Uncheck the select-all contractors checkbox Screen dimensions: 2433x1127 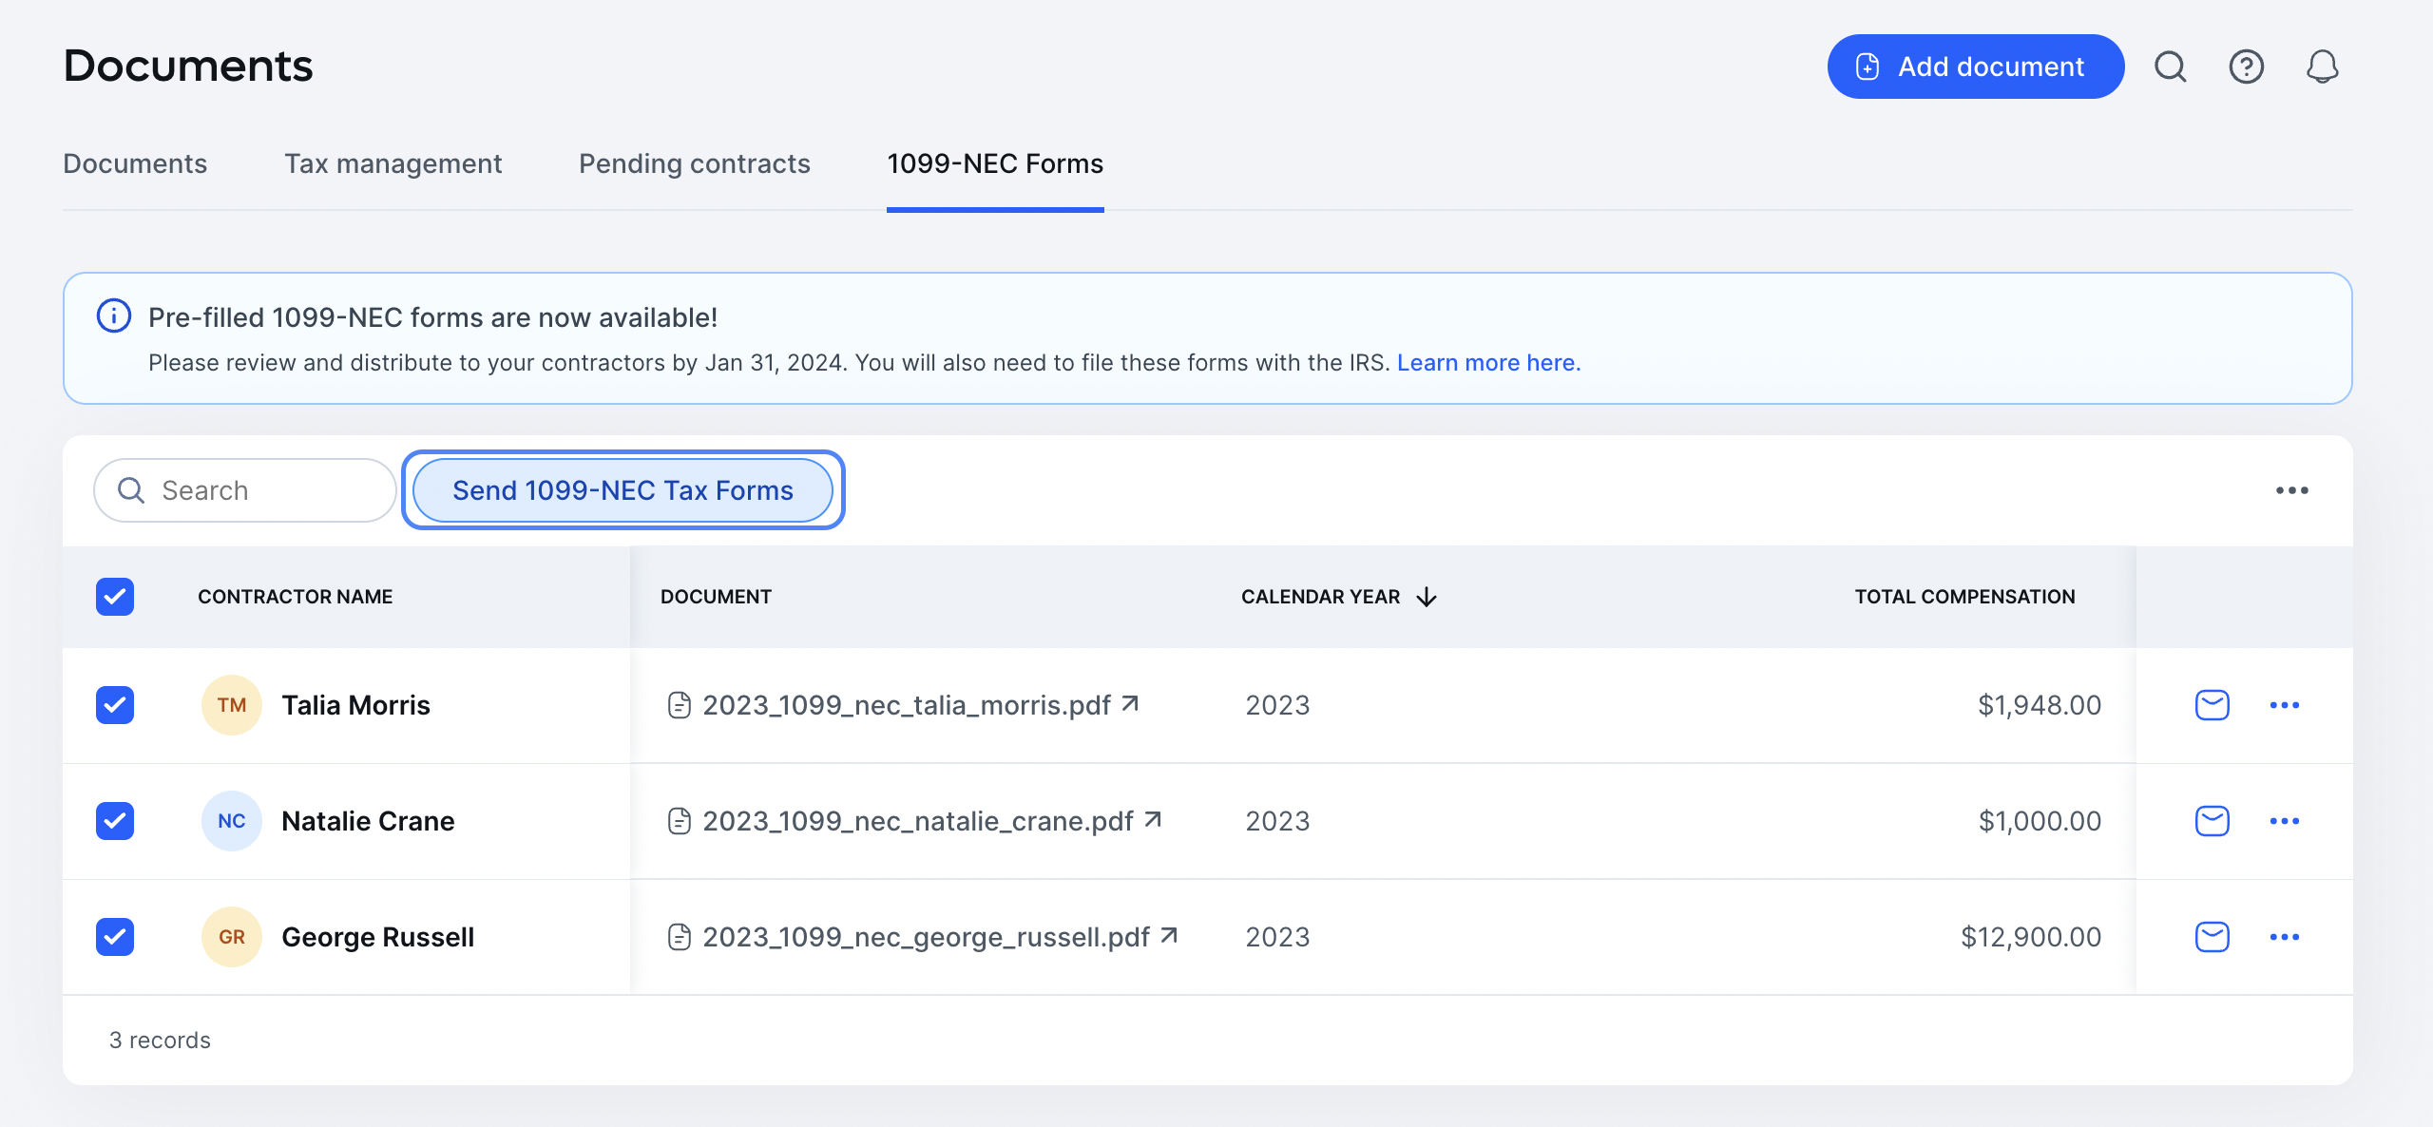(x=115, y=596)
